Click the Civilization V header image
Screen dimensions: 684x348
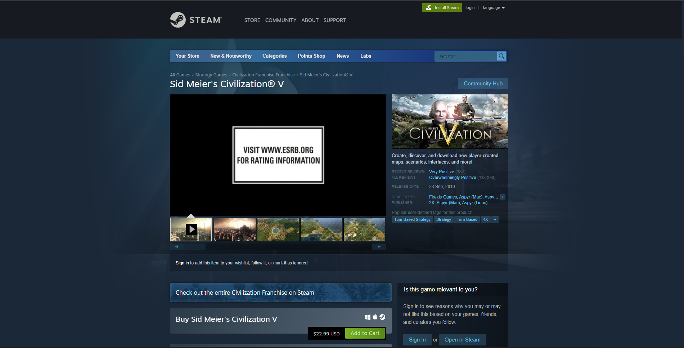click(450, 121)
